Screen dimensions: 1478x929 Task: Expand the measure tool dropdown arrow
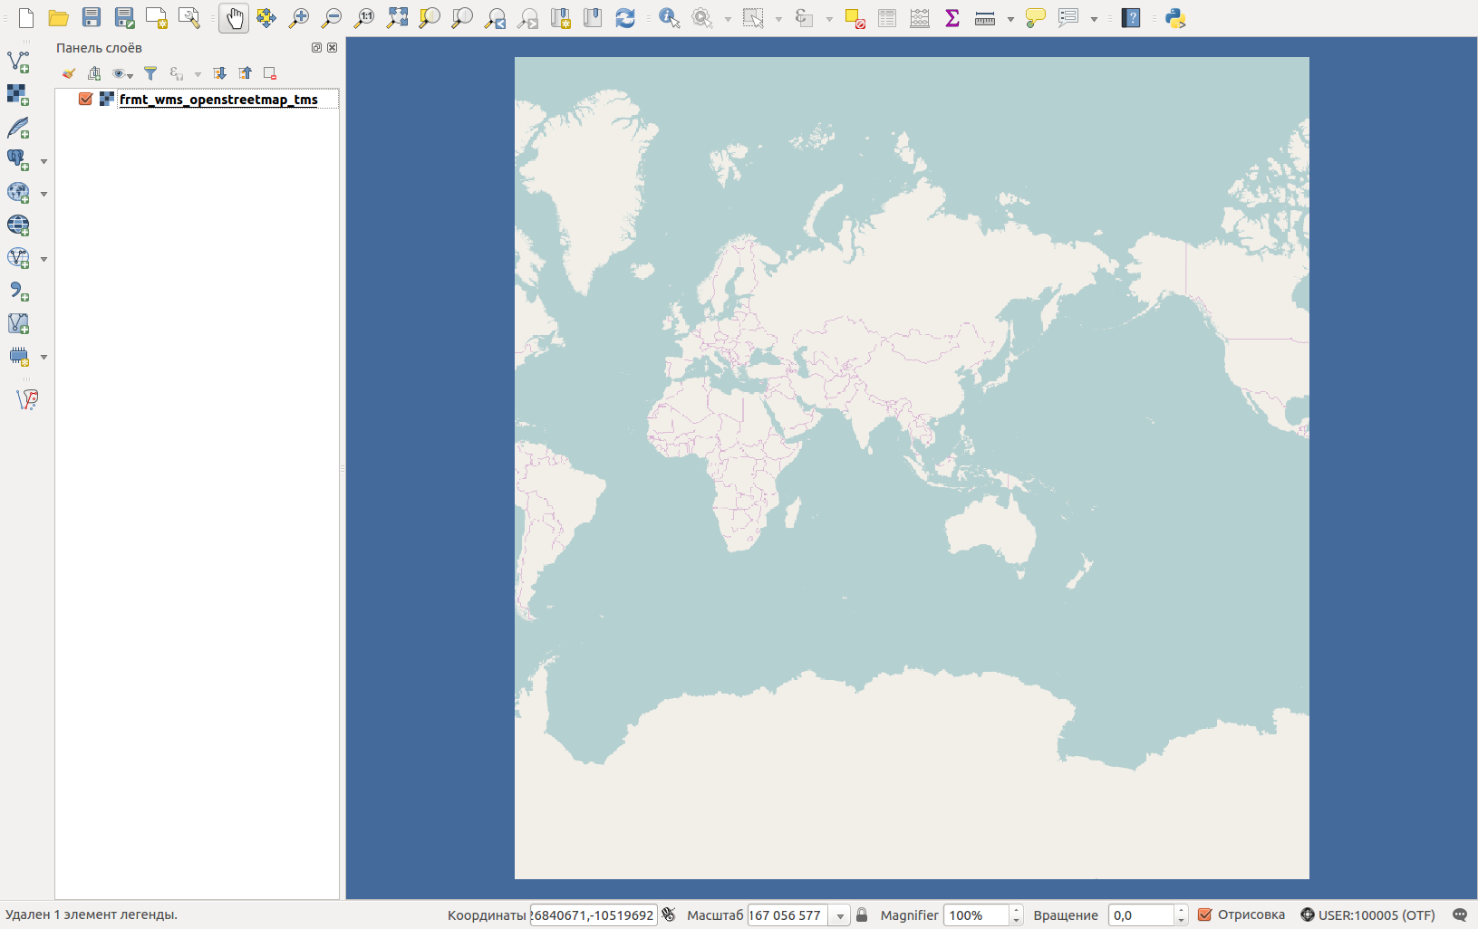pos(1010,19)
